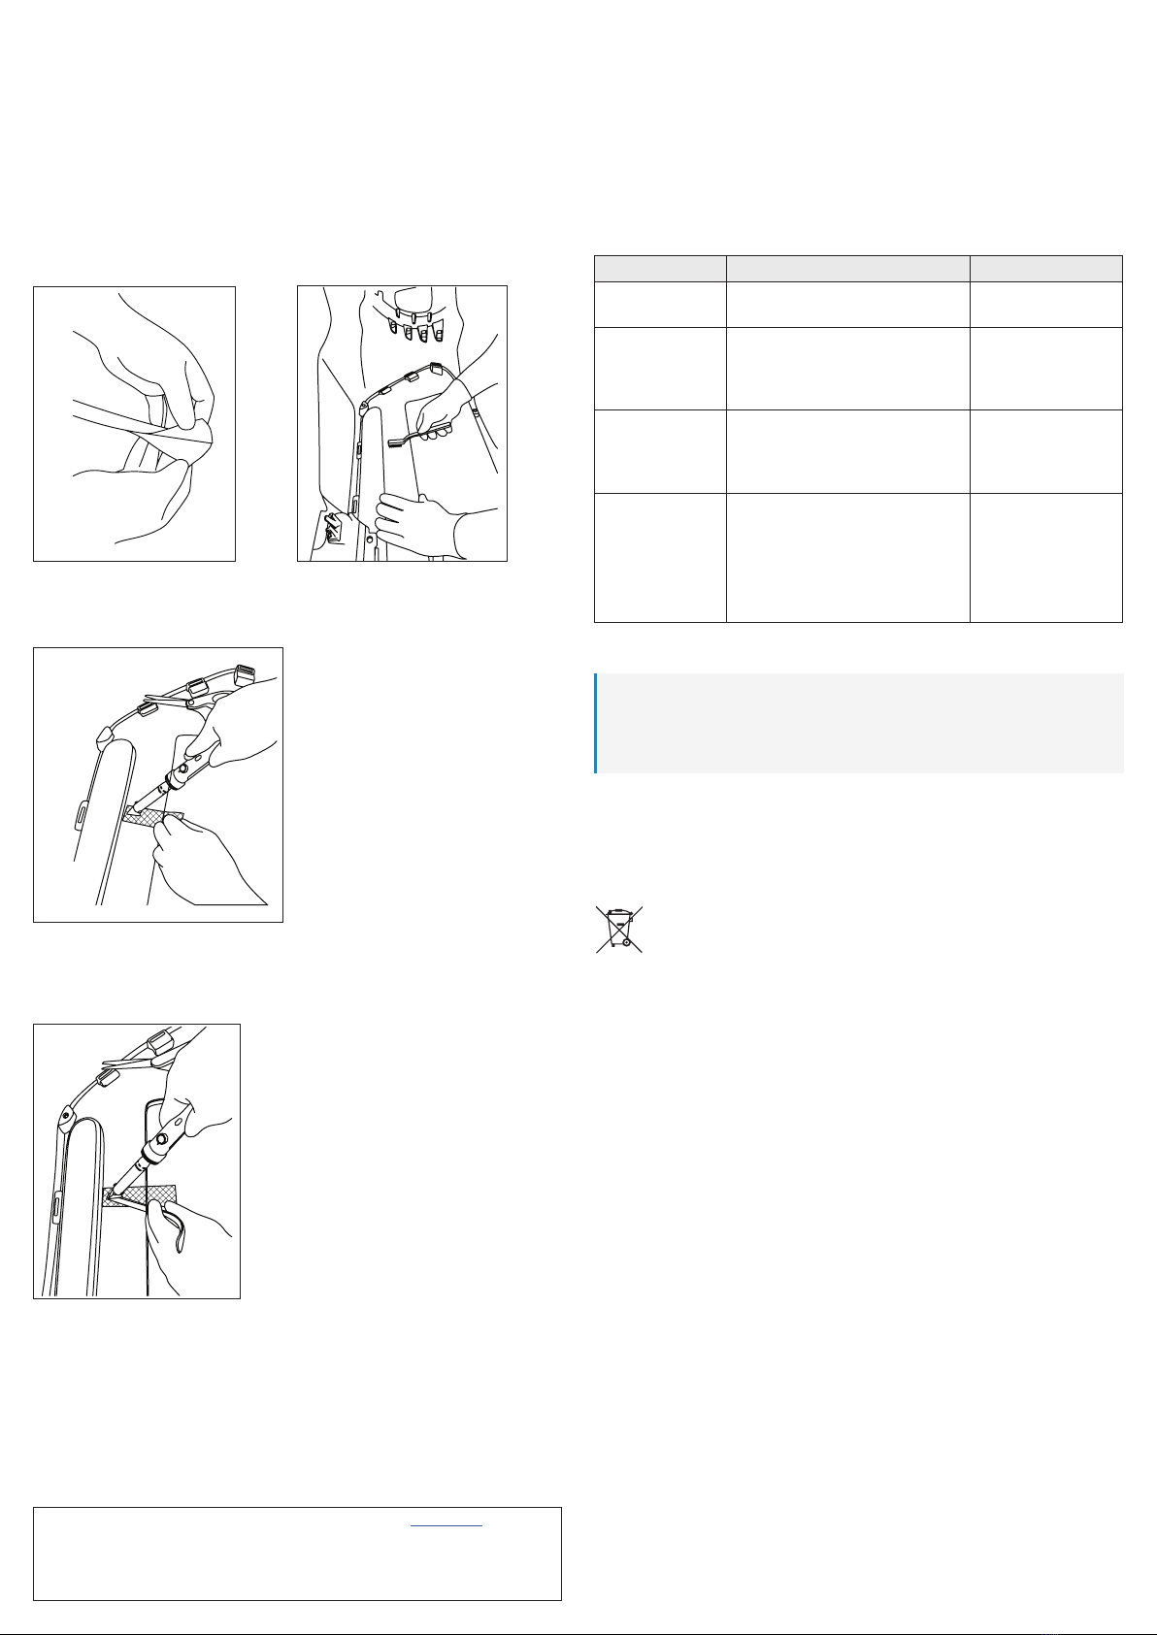This screenshot has height=1635, width=1157.
Task: Click the middle cell of the second body row
Action: [848, 369]
